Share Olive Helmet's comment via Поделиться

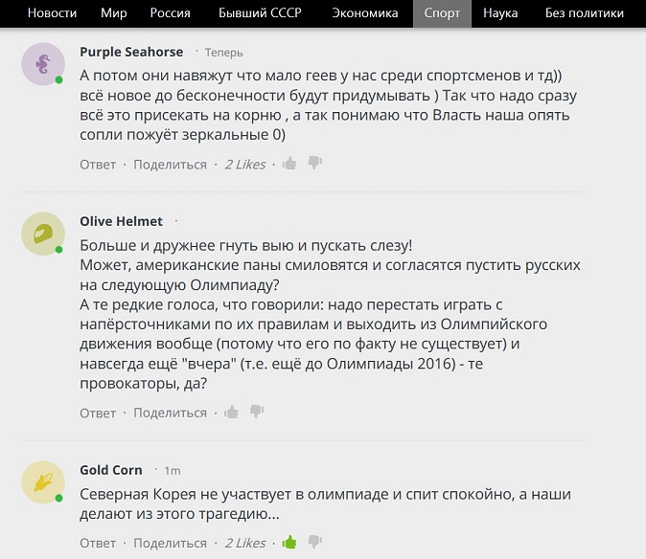tap(171, 413)
